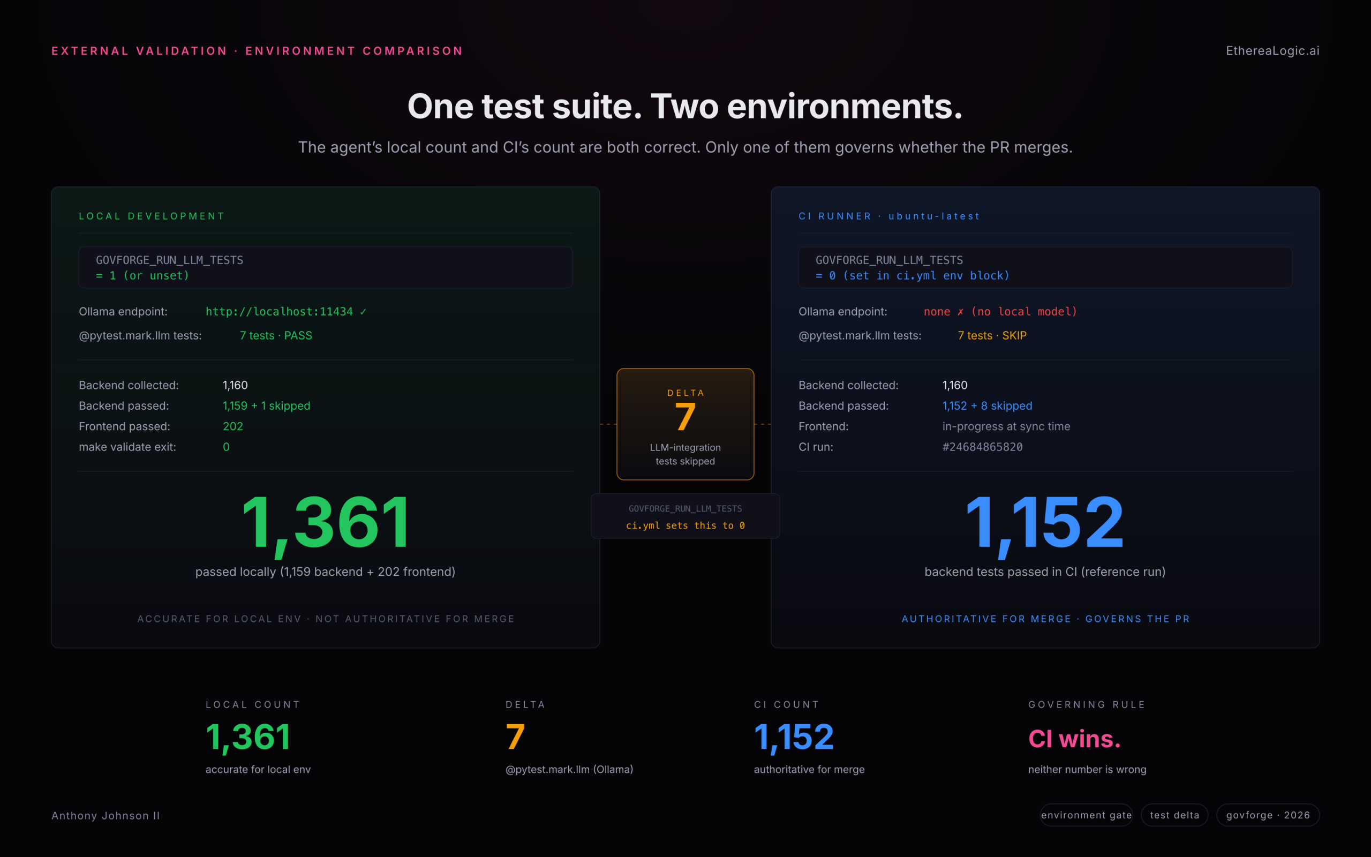
Task: Click the '7 tests · SKIP' status
Action: (x=992, y=335)
